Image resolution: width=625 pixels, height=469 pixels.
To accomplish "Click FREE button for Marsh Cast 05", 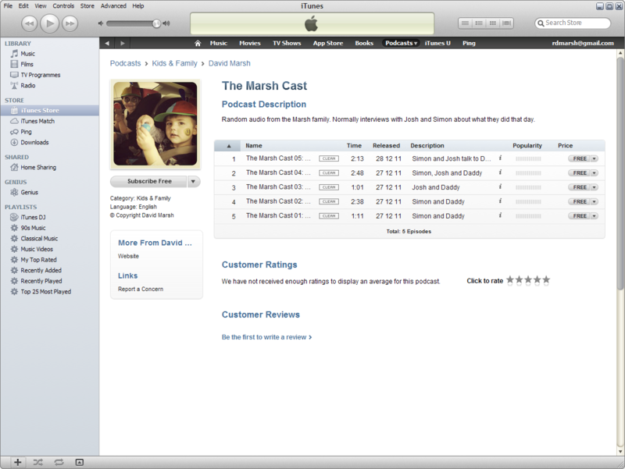I will [x=579, y=158].
